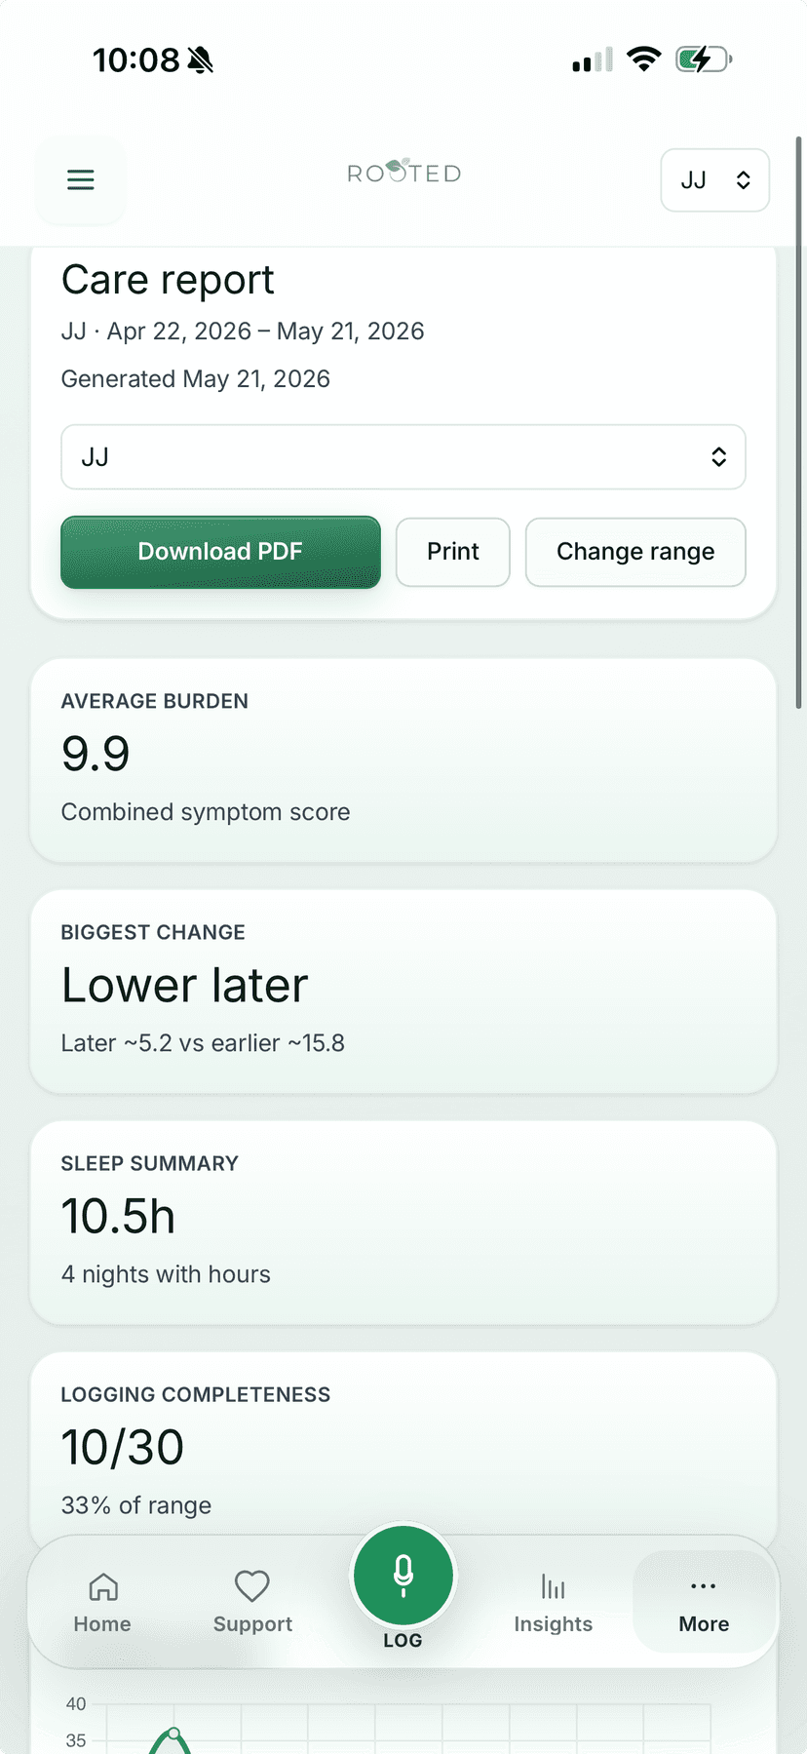Screen dimensions: 807x1754
Task: Click the battery charging icon
Action: [x=704, y=59]
